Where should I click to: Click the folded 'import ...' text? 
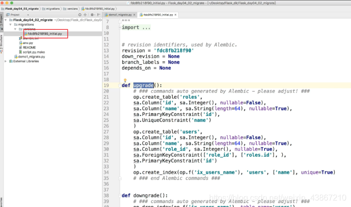click(136, 27)
